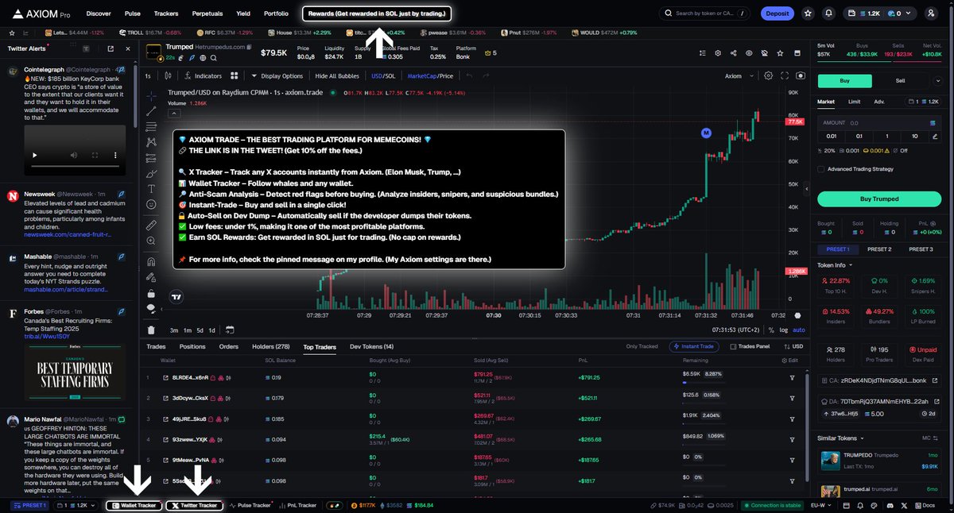Click the notifications bell icon
This screenshot has height=513, width=954.
click(x=829, y=13)
